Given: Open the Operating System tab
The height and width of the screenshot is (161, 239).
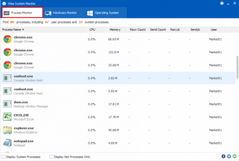Looking at the screenshot, I should [104, 13].
